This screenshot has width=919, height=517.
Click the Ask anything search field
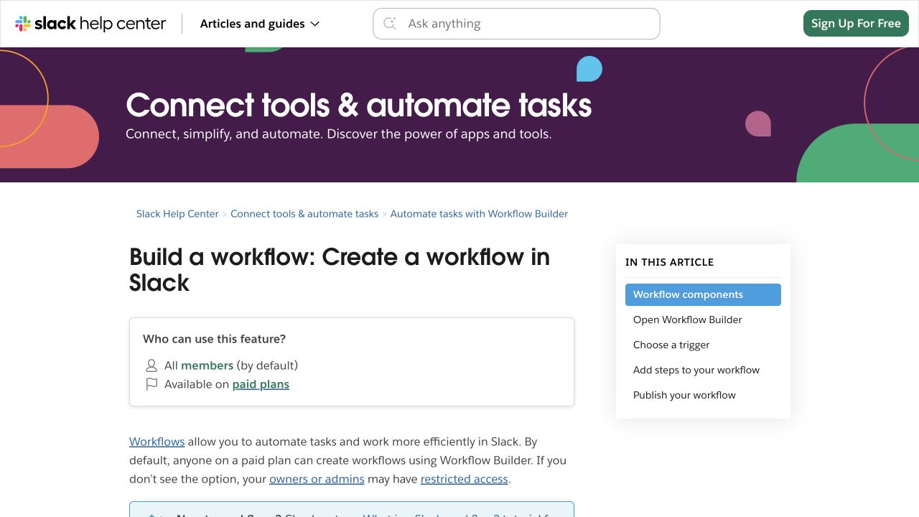coord(516,24)
